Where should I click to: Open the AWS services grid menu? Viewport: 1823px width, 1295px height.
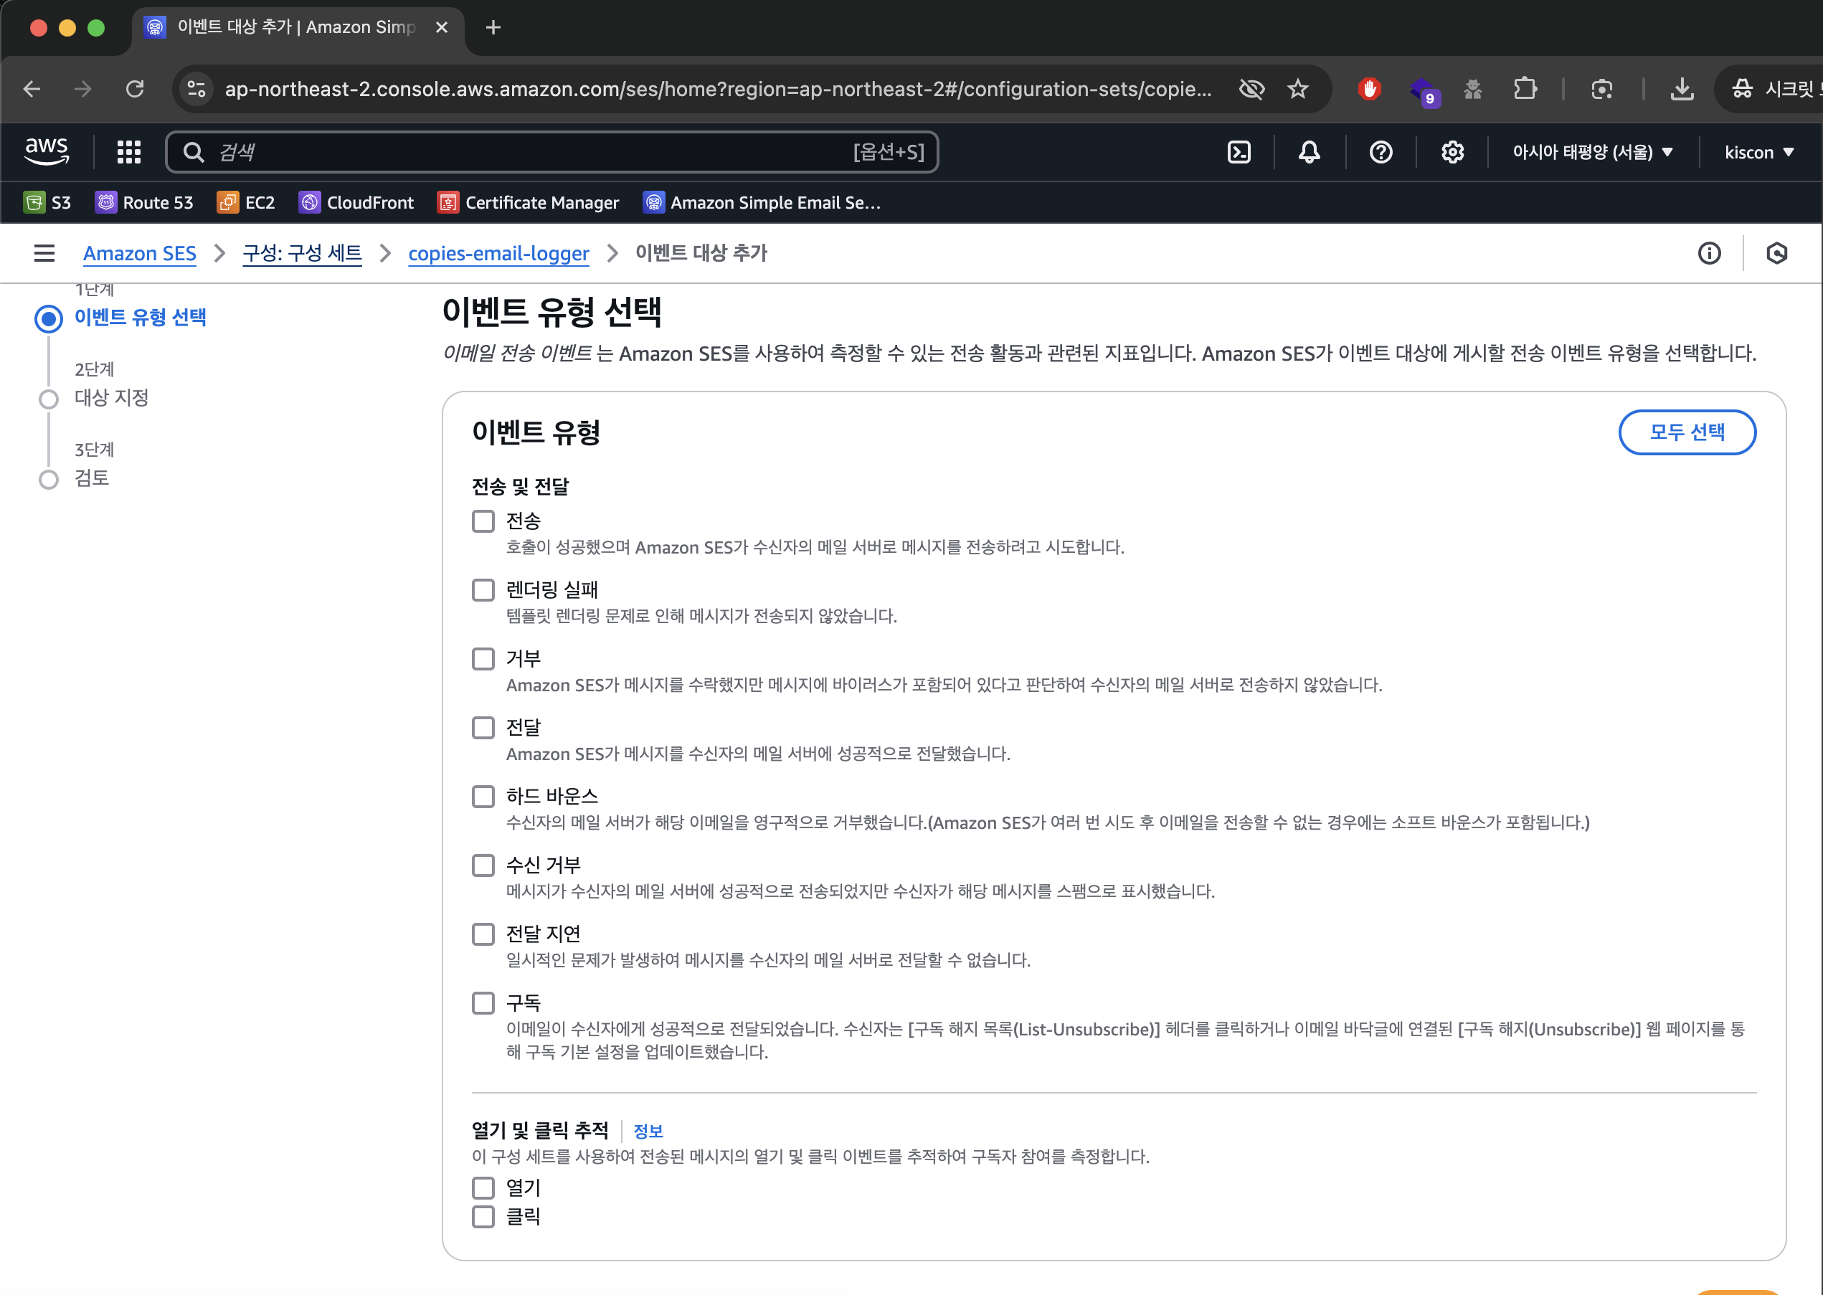pyautogui.click(x=128, y=152)
